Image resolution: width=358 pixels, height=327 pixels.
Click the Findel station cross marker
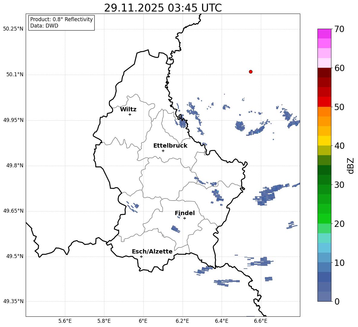(x=184, y=218)
